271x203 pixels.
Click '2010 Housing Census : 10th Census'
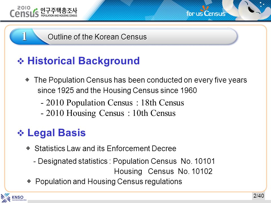coord(108,113)
